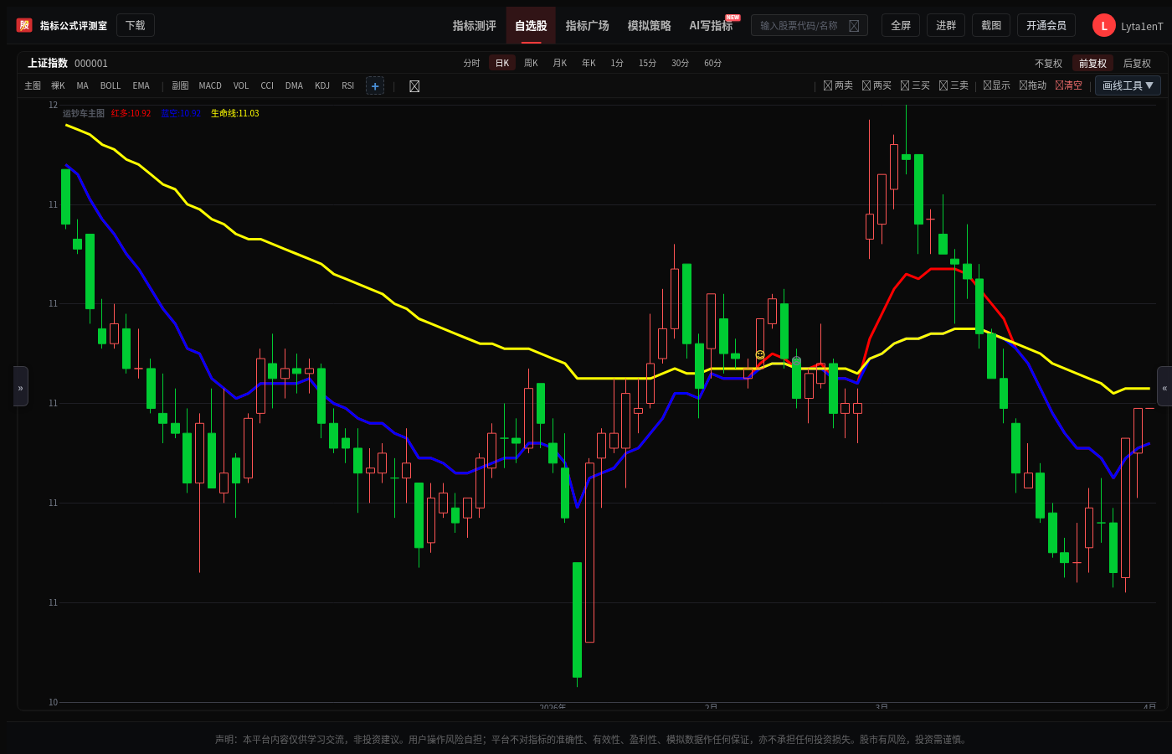Click the 全屏 fullscreen button
1172x754 pixels.
tap(901, 25)
